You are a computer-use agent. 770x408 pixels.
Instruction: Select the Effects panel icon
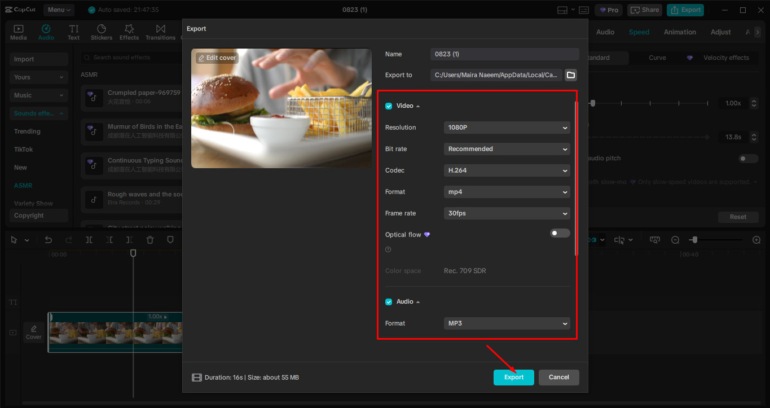coord(129,31)
